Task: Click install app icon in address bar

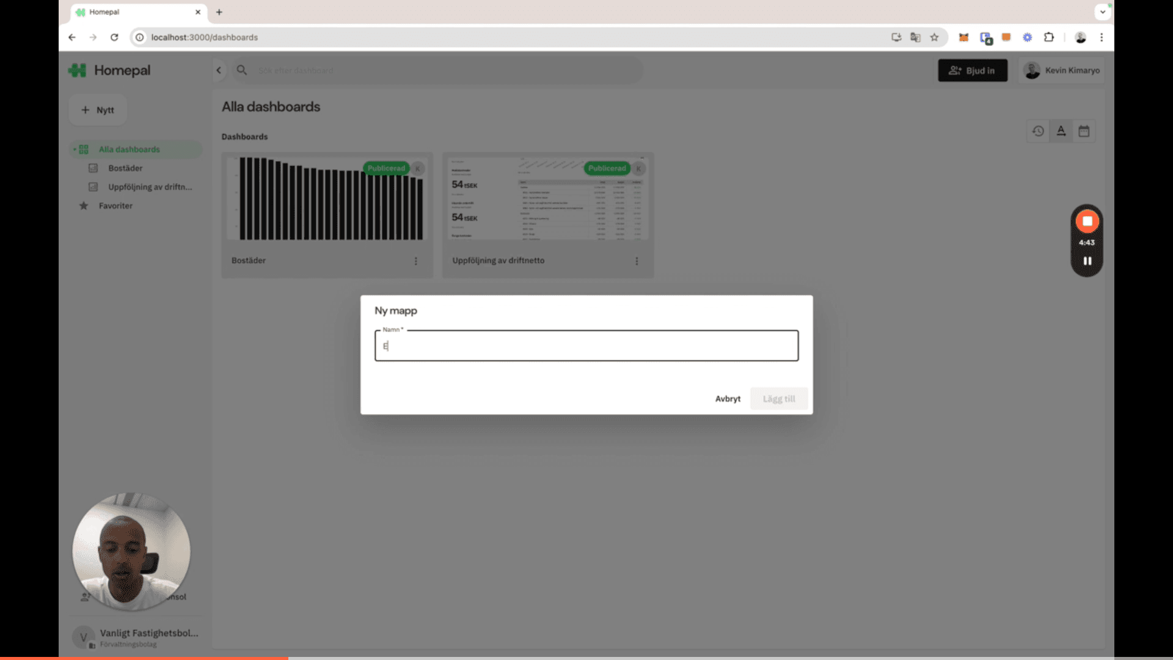Action: click(x=896, y=37)
